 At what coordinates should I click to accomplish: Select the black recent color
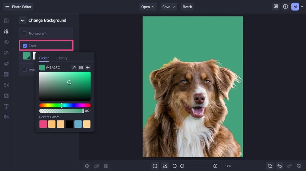(69, 124)
